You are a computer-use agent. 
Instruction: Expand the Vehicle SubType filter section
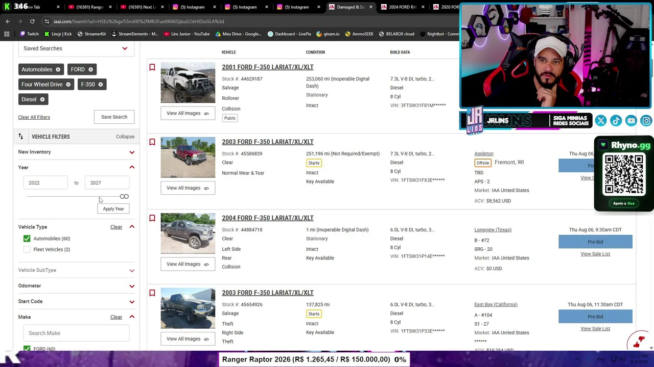132,270
